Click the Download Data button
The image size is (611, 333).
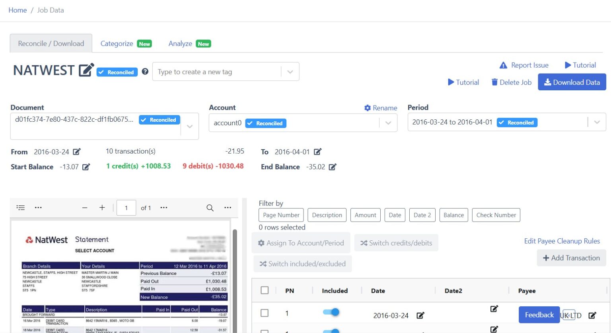(572, 82)
